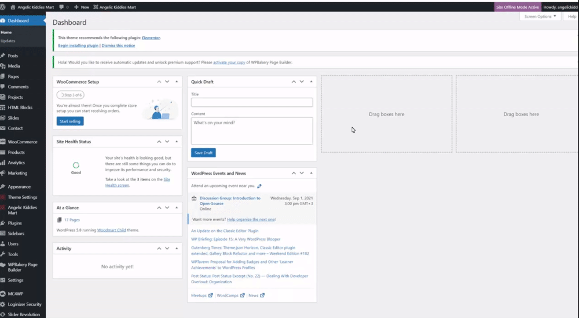Go to Updates under Dashboard menu

coord(8,41)
